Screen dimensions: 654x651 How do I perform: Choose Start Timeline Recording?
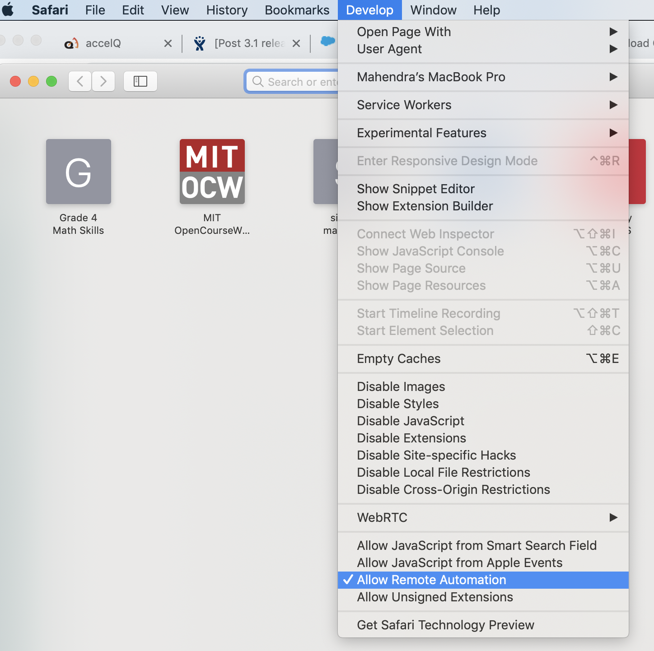483,313
